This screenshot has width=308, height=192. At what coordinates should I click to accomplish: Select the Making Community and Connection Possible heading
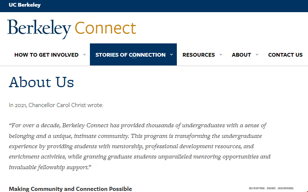coord(70,189)
